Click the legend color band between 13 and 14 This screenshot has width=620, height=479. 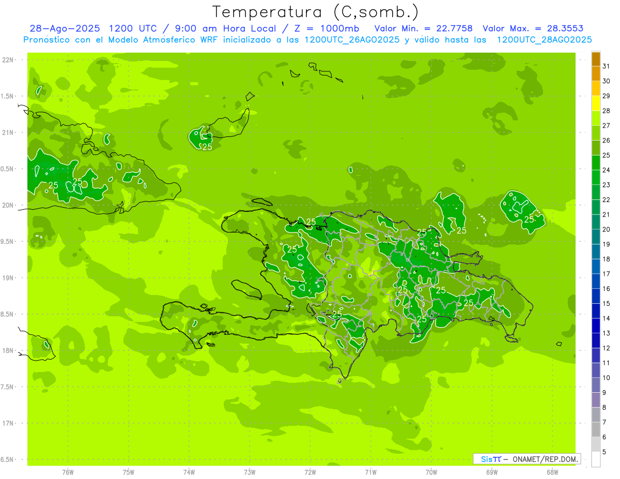[596, 326]
